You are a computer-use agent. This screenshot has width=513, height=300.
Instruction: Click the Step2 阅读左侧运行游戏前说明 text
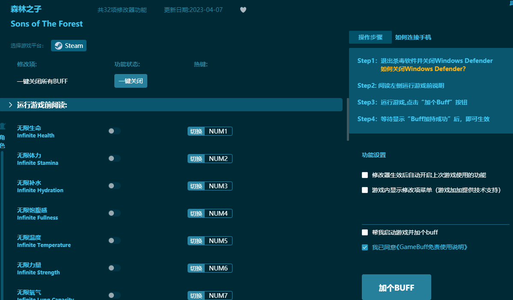401,86
